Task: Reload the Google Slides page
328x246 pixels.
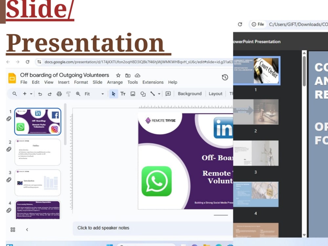Action: pyautogui.click(x=28, y=62)
